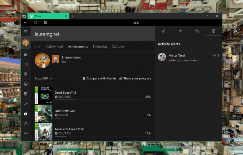
Task: Open the Friends panel icon
Action: pyautogui.click(x=164, y=31)
